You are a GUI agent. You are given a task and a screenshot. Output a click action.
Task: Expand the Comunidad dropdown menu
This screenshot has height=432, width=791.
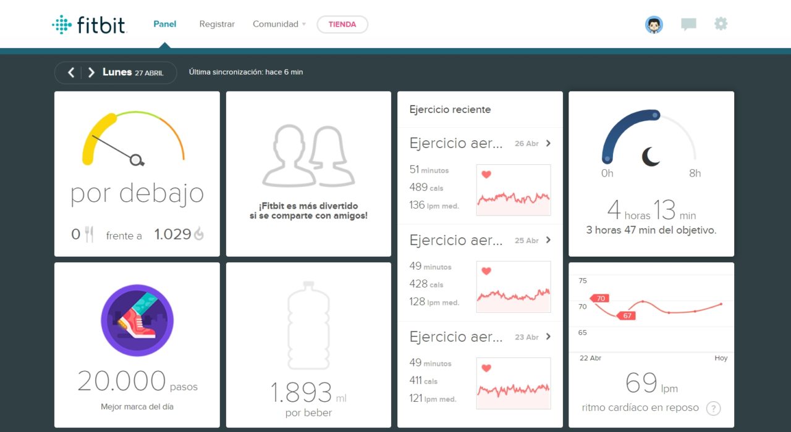click(x=279, y=24)
